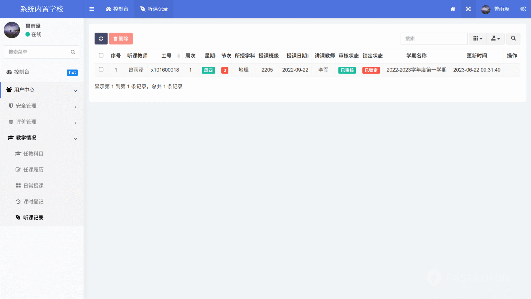Image resolution: width=531 pixels, height=299 pixels.
Task: Click the magnifier in sidebar menu search
Action: [73, 52]
